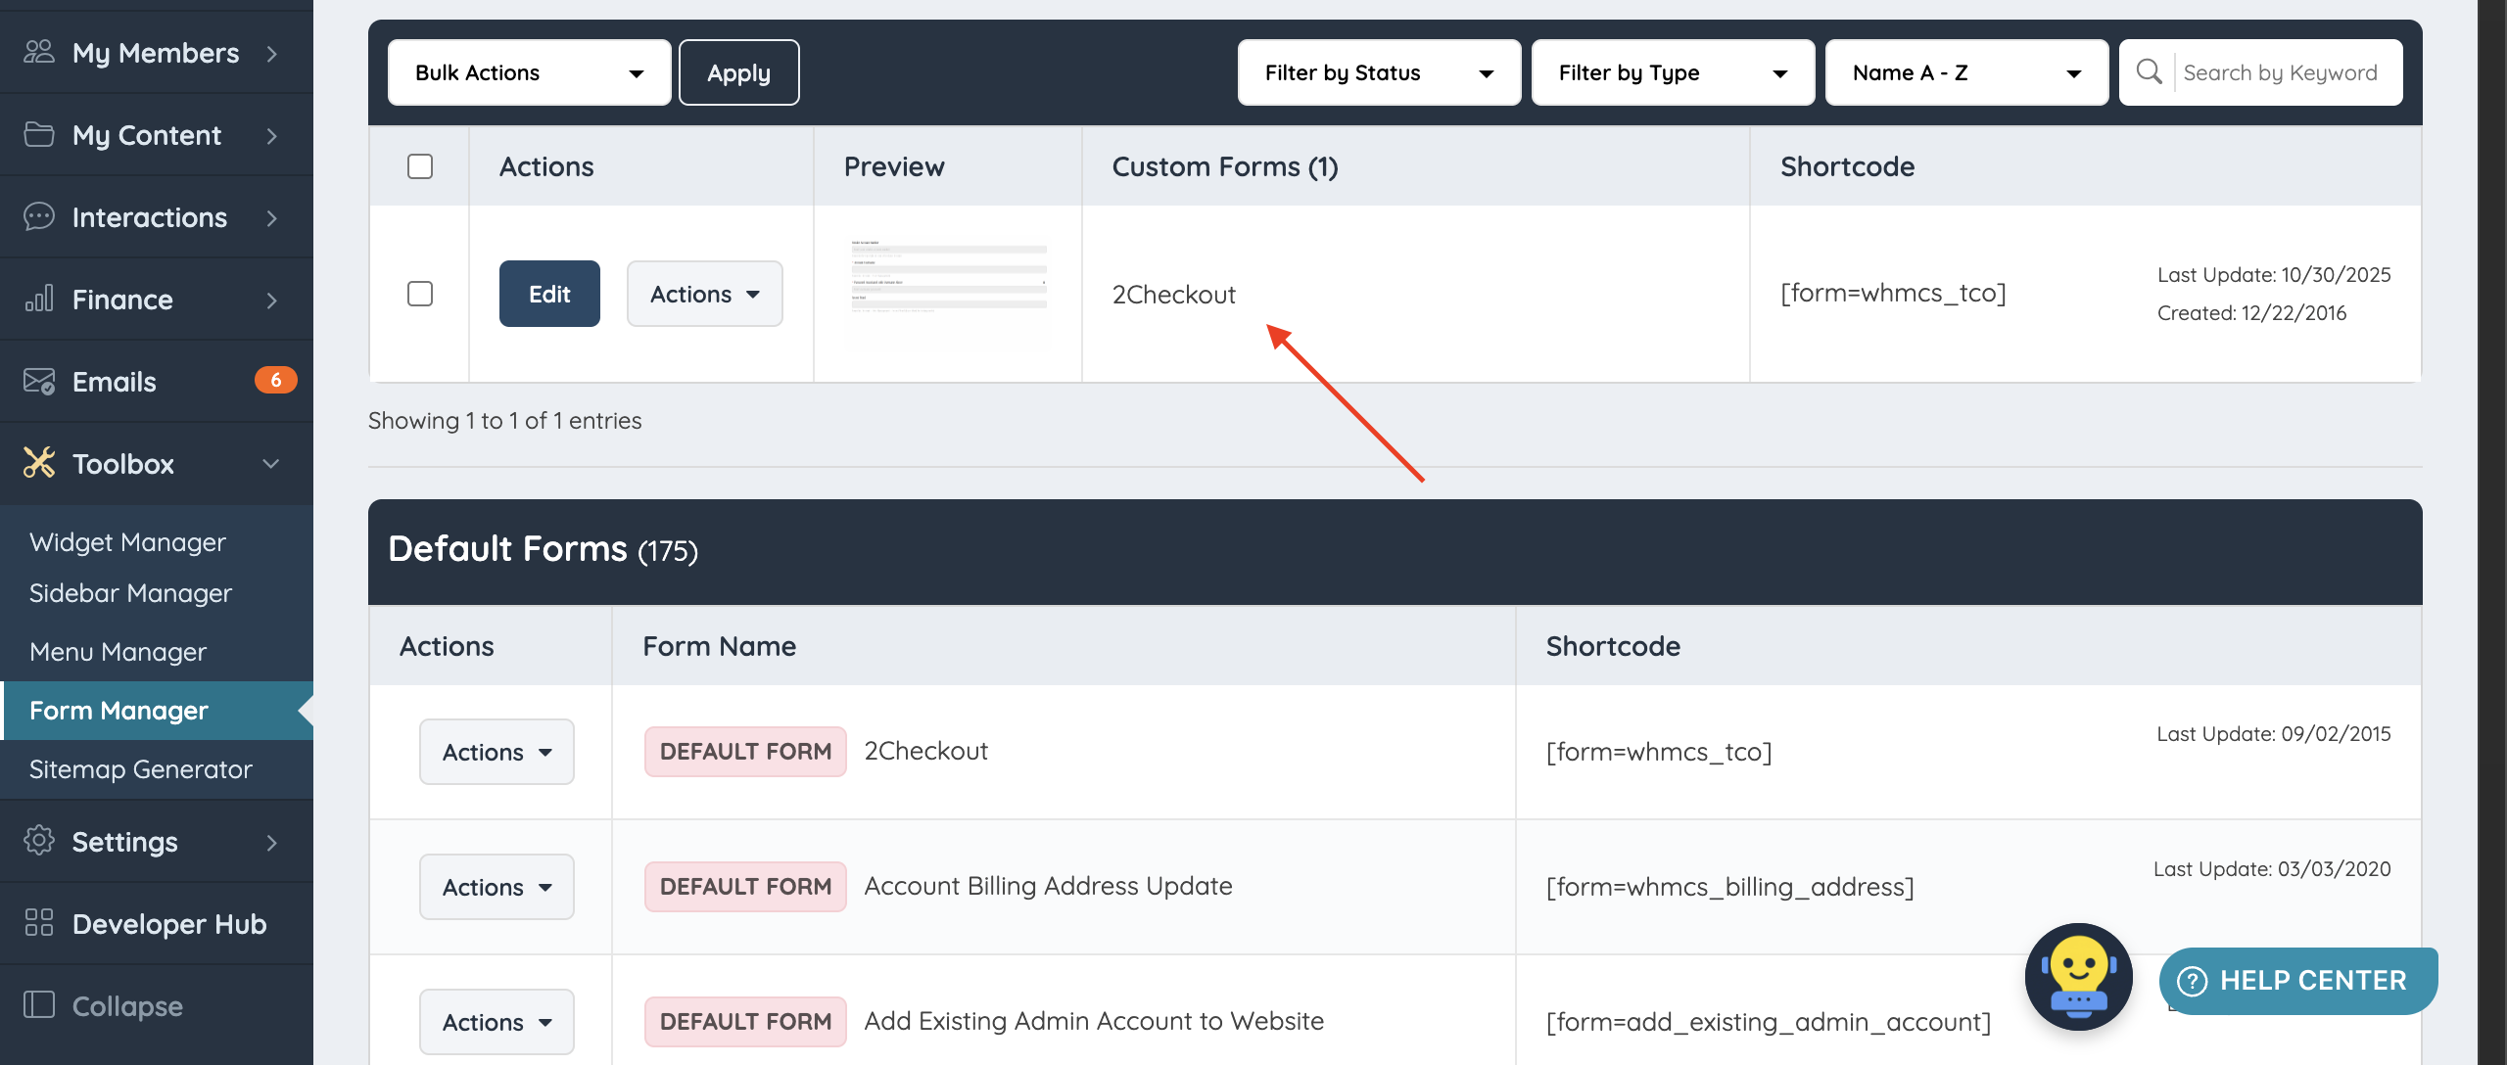Click the Edit button for 2Checkout

coord(549,294)
